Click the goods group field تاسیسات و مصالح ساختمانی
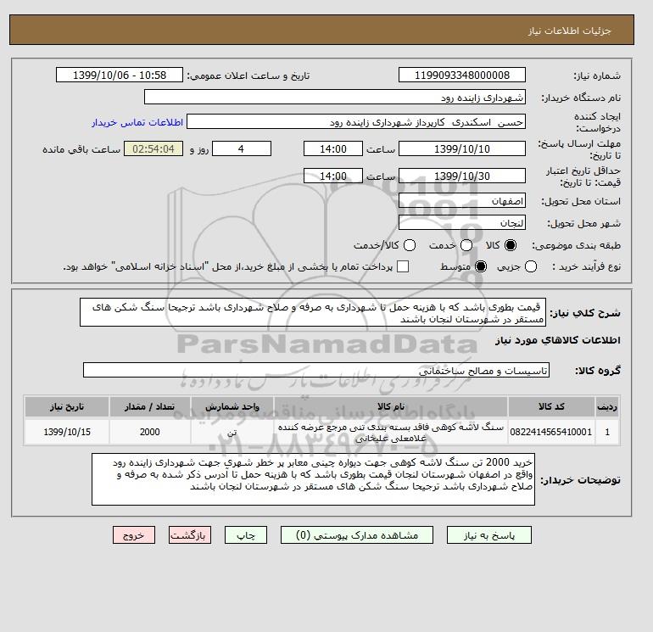653x632 pixels. 316,370
